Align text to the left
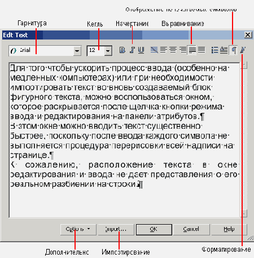This screenshot has width=254, height=258. pyautogui.click(x=164, y=50)
